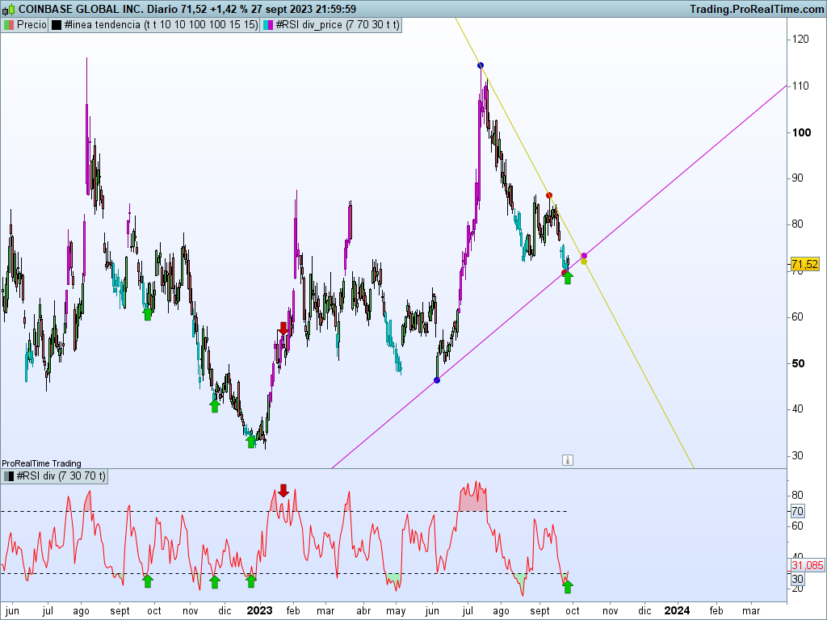Click the ProRealTime Trading text label
The width and height of the screenshot is (827, 620).
tap(42, 463)
